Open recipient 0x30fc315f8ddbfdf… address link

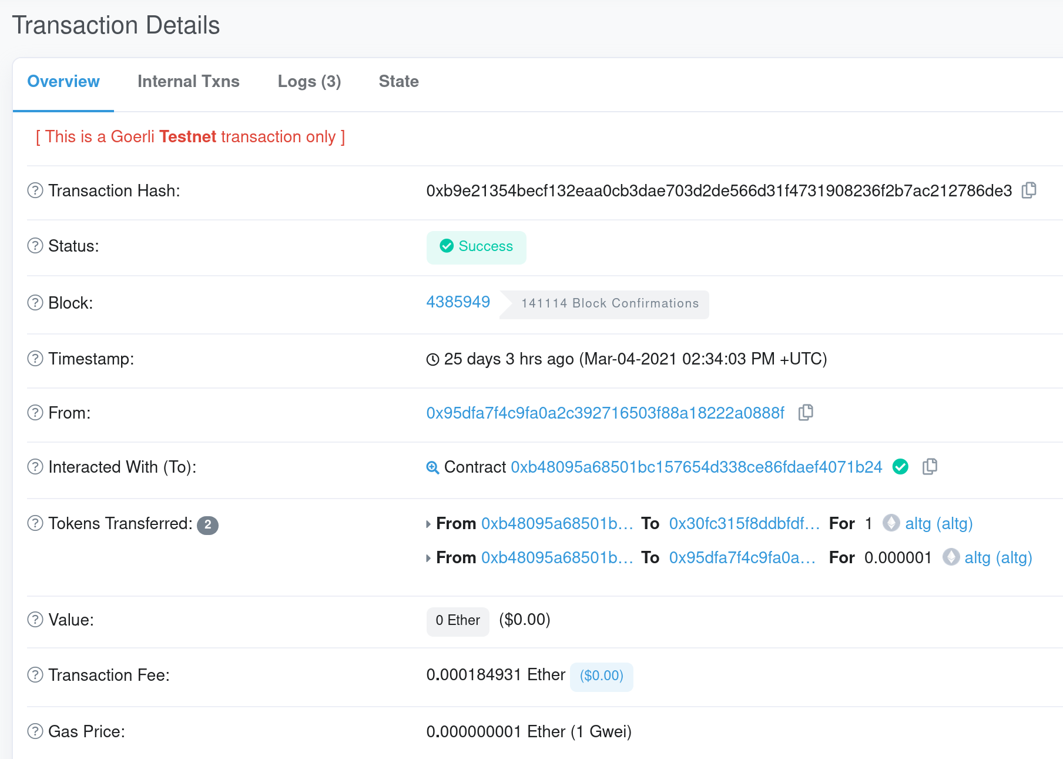[745, 523]
